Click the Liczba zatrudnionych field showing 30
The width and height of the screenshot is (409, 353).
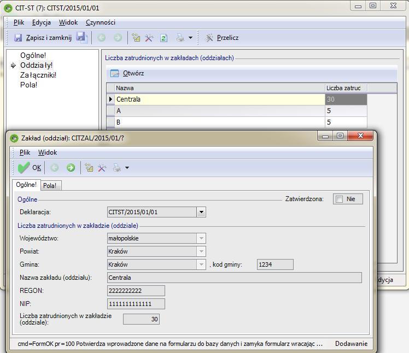click(141, 319)
